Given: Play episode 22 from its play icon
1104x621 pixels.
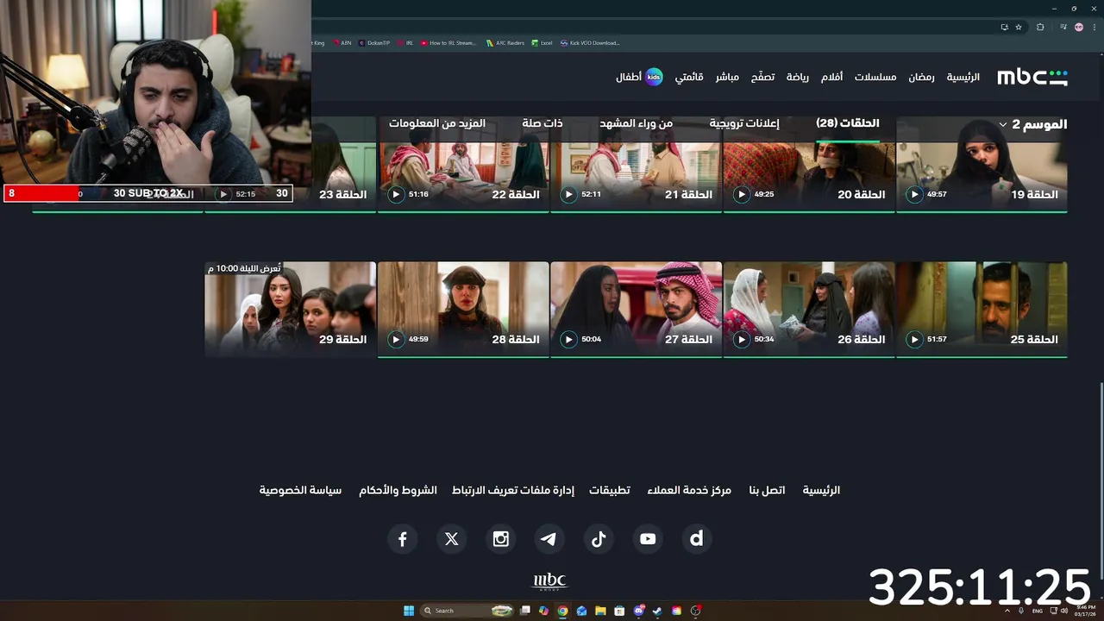Looking at the screenshot, I should [x=396, y=194].
